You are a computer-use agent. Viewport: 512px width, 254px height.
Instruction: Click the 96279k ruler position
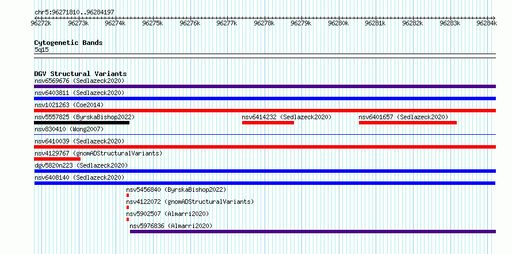[301, 23]
